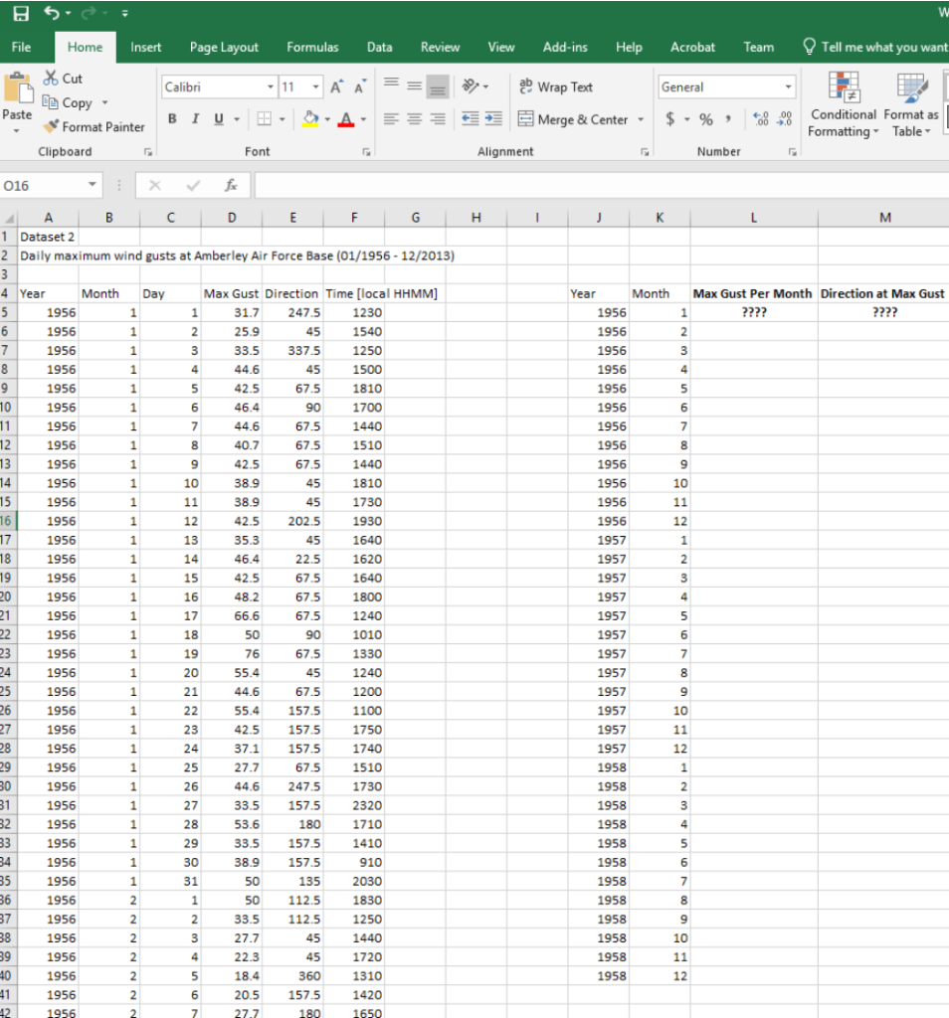The image size is (949, 1018).
Task: Set Bottom Align for cell text
Action: point(438,86)
